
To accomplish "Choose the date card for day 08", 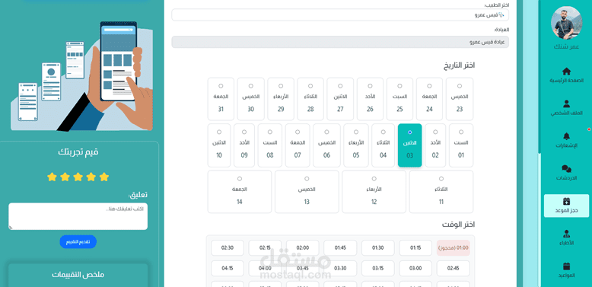I will [x=270, y=145].
